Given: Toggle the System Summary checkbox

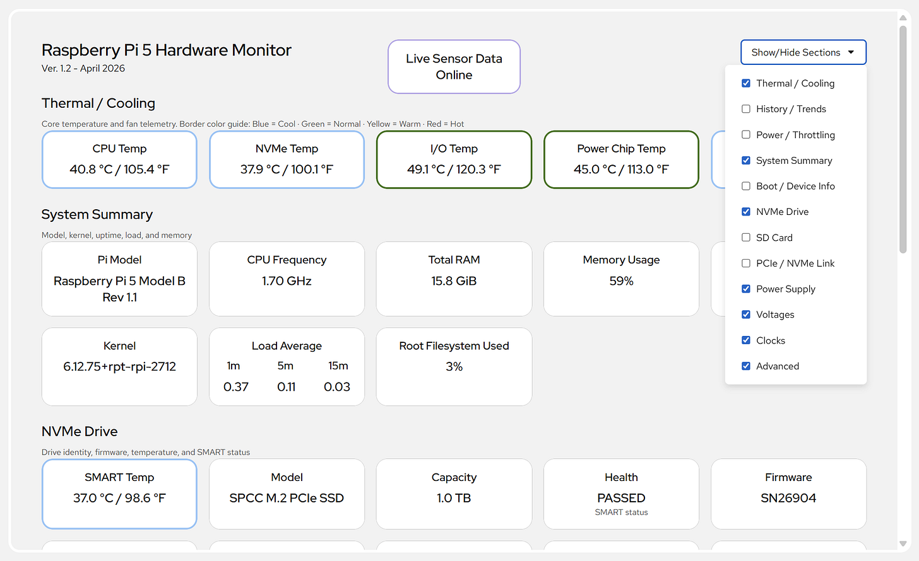Looking at the screenshot, I should pos(746,161).
